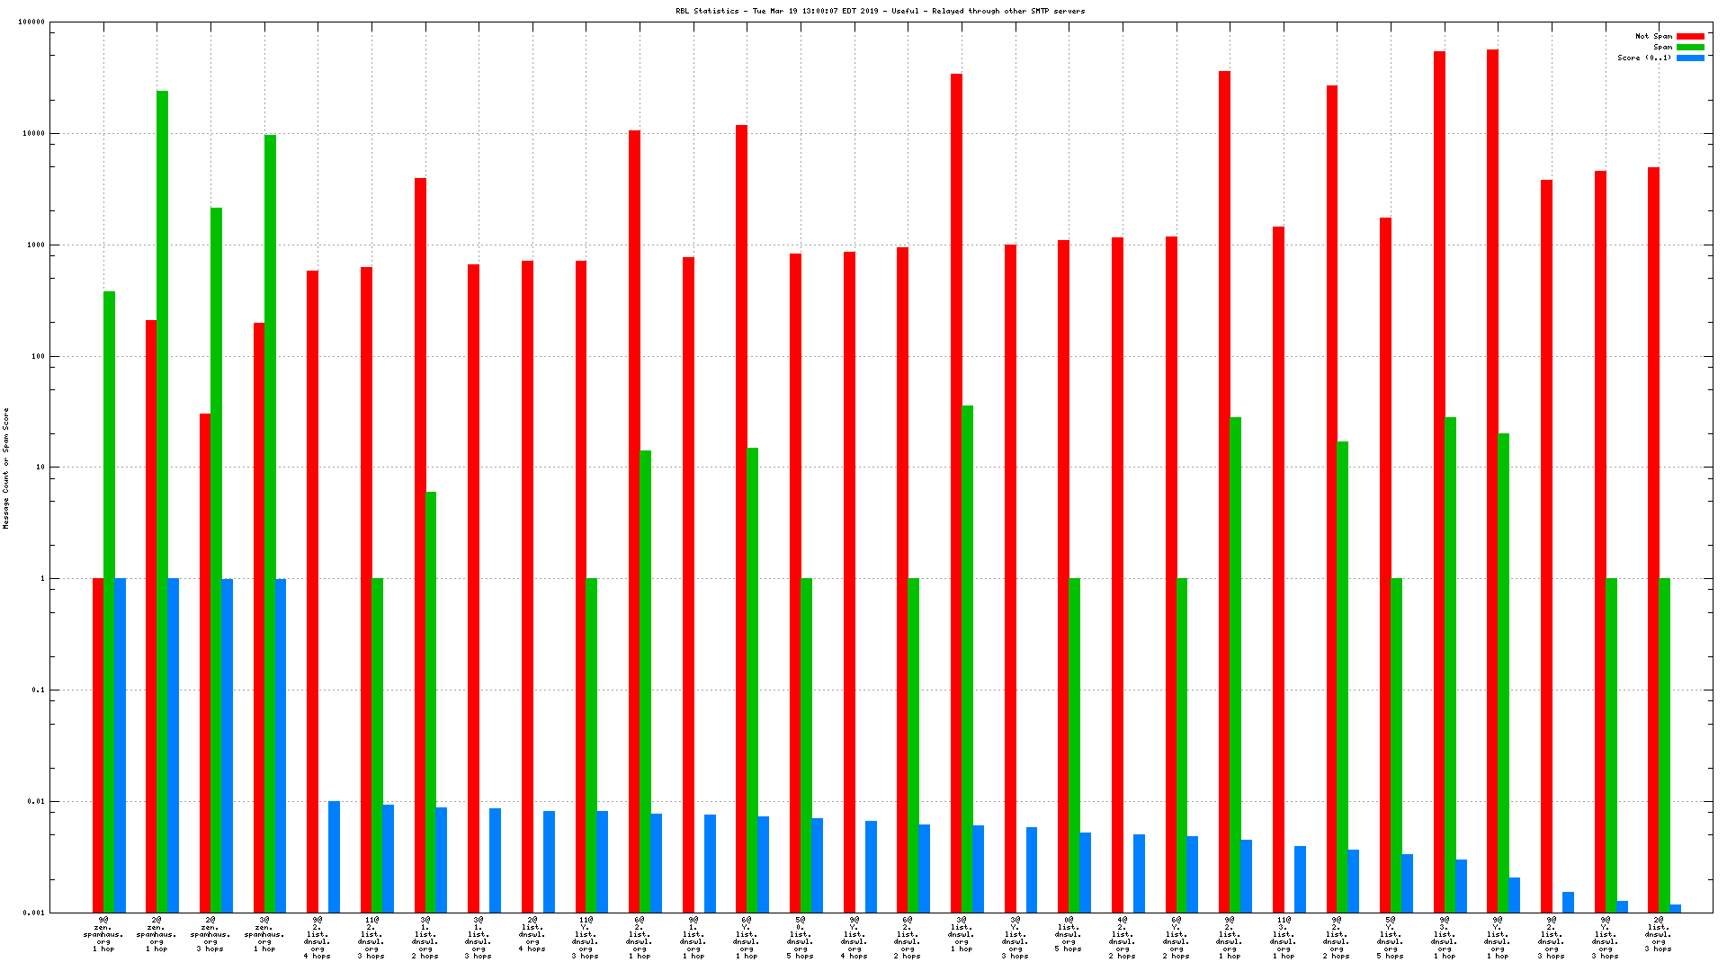Screen dimensions: 1727x971
Task: Click the 0.001 y-axis tick label
Action: click(x=34, y=913)
